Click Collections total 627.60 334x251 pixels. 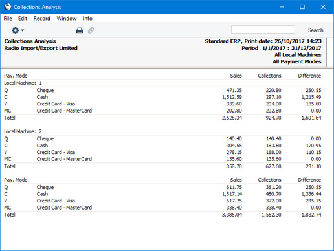(273, 166)
